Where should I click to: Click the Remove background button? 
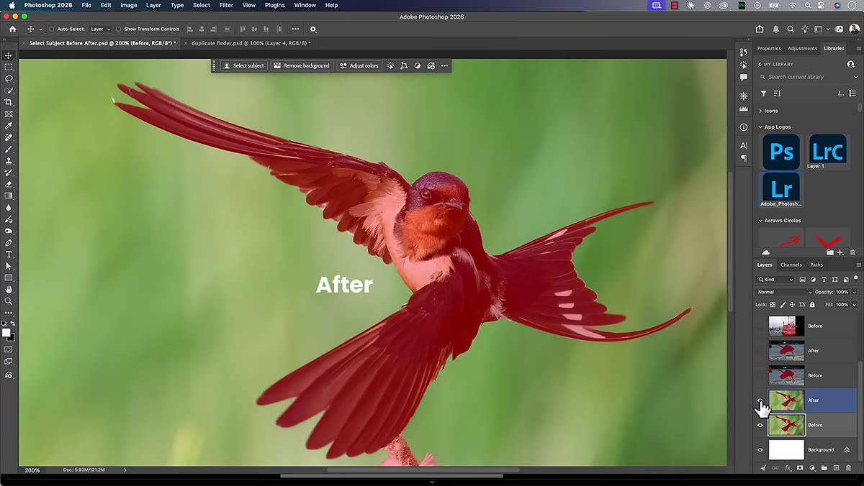301,65
